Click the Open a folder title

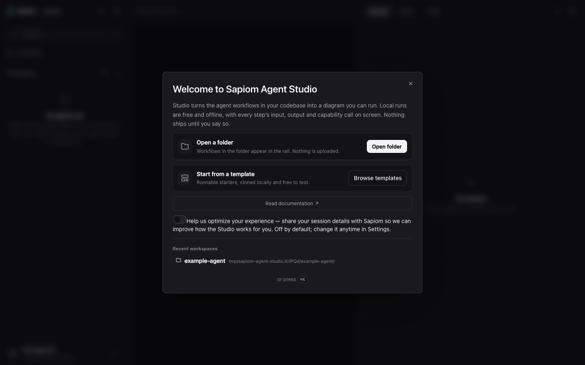[x=215, y=142]
